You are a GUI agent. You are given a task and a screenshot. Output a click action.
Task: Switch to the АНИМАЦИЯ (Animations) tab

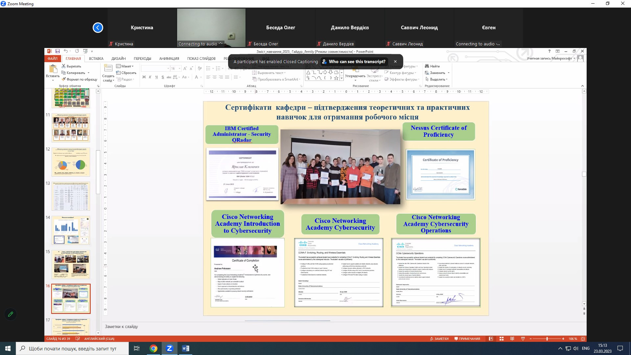[169, 59]
